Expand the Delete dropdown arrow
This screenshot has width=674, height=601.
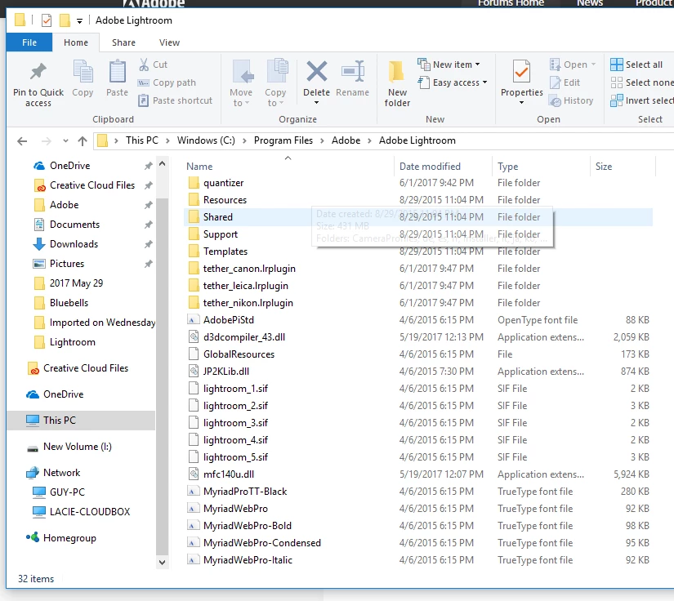(316, 103)
